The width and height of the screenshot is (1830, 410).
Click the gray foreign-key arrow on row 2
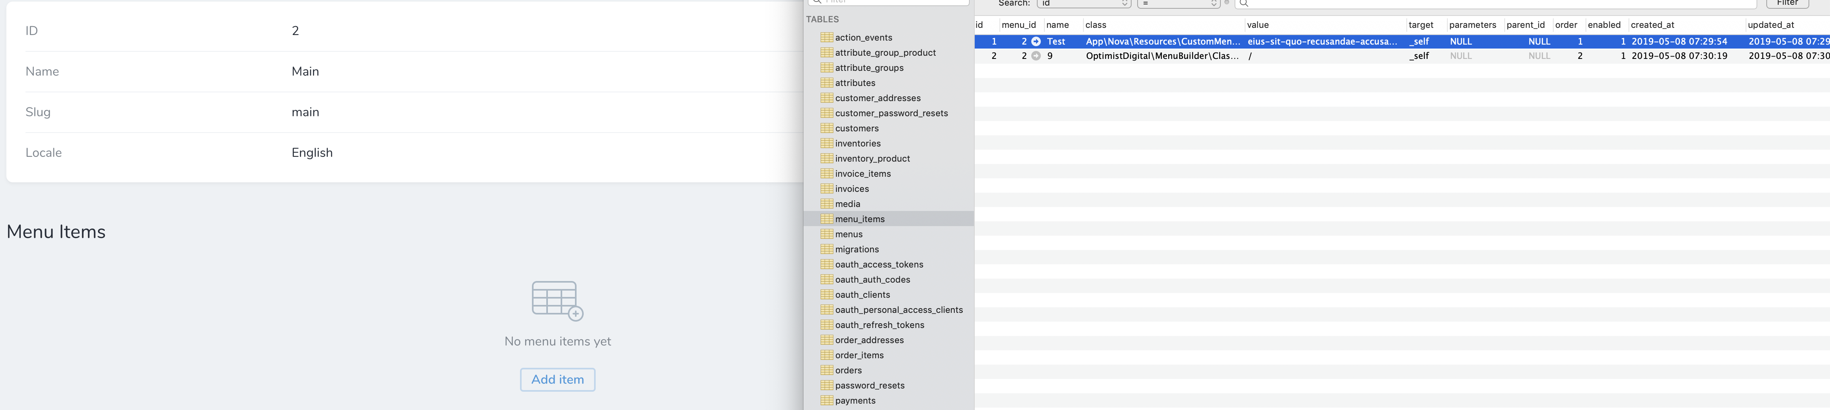[x=1035, y=55]
